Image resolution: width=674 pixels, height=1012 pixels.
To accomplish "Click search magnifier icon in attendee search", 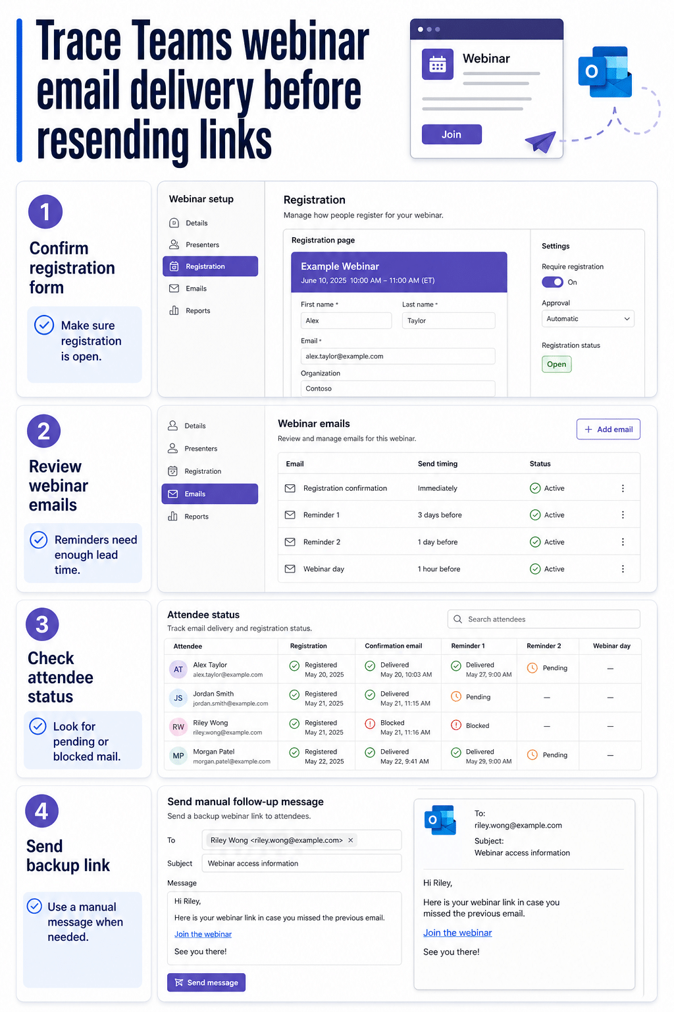I will click(457, 619).
